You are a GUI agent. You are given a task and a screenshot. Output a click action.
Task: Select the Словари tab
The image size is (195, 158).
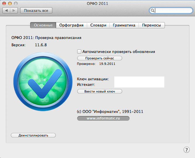[x=98, y=25]
